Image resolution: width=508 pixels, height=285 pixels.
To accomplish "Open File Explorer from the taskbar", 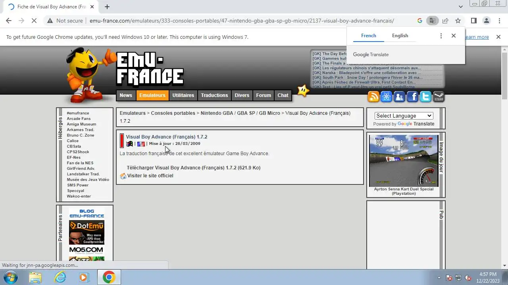I will click(35, 277).
